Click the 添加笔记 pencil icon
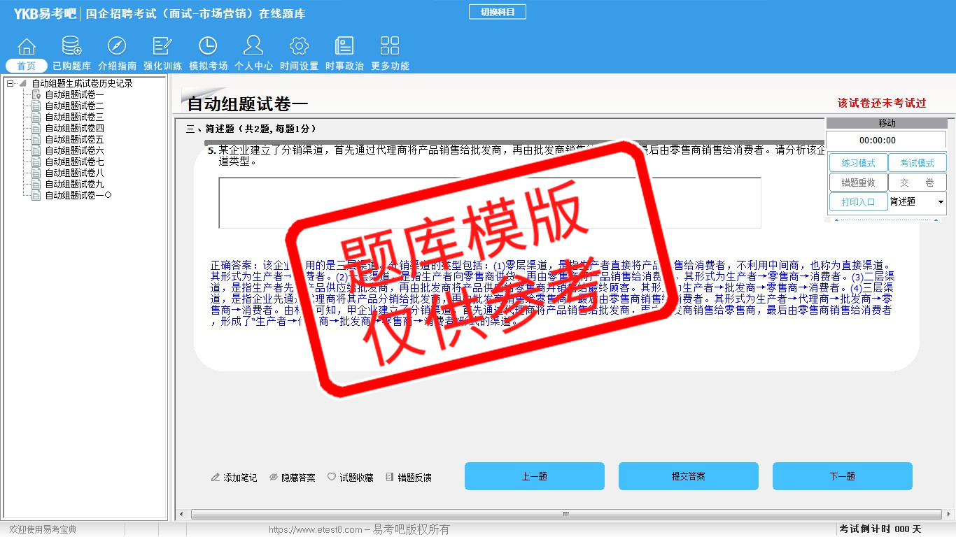Screen dimensions: 956x537 coord(216,478)
